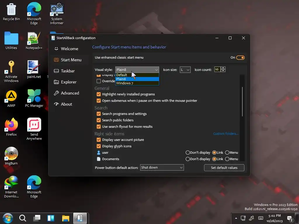Open the Advanced section

tap(69, 93)
